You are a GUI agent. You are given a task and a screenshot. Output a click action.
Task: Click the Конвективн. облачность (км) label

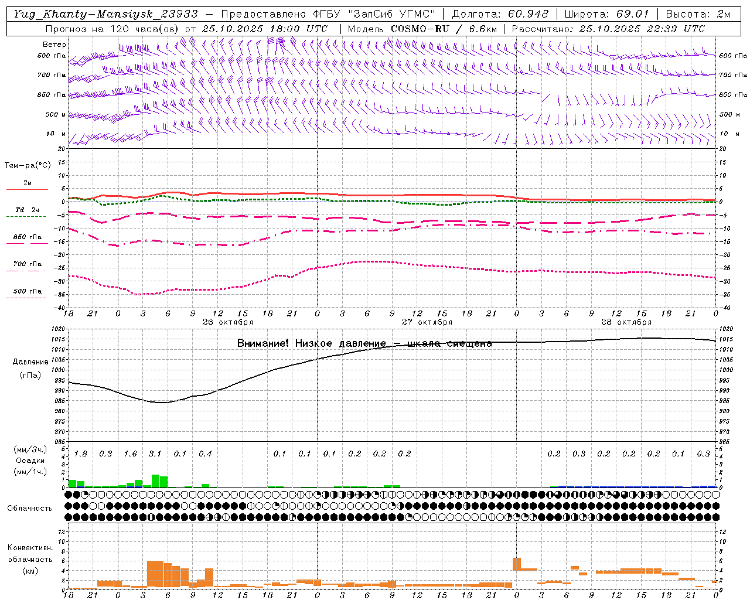pos(29,559)
